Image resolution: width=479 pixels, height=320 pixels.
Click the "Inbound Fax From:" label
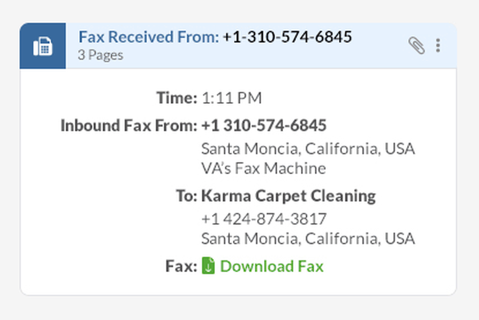pos(128,125)
